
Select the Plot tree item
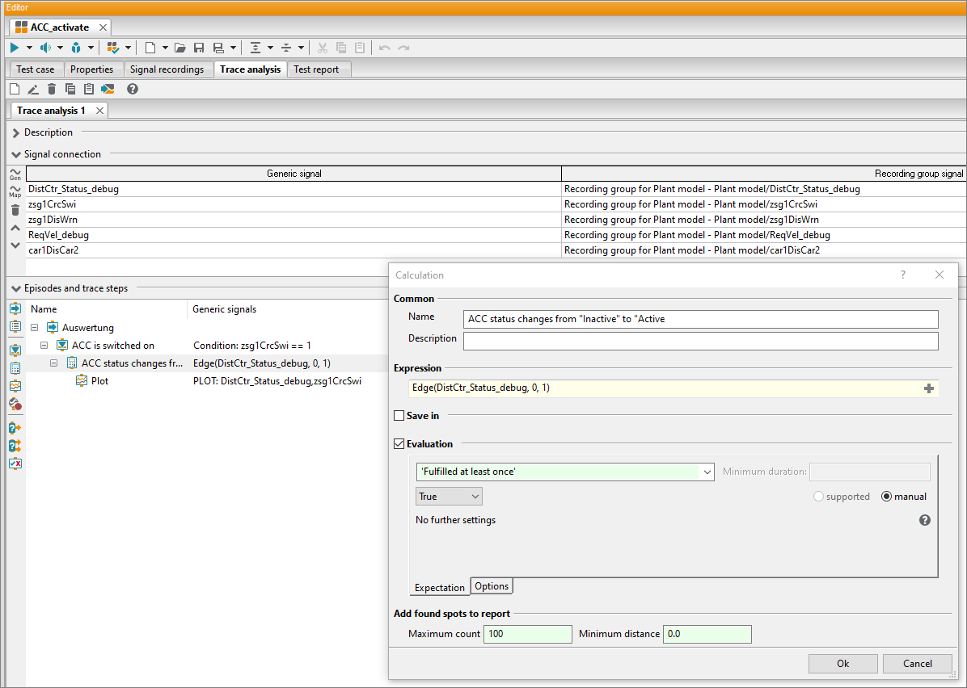pos(99,381)
